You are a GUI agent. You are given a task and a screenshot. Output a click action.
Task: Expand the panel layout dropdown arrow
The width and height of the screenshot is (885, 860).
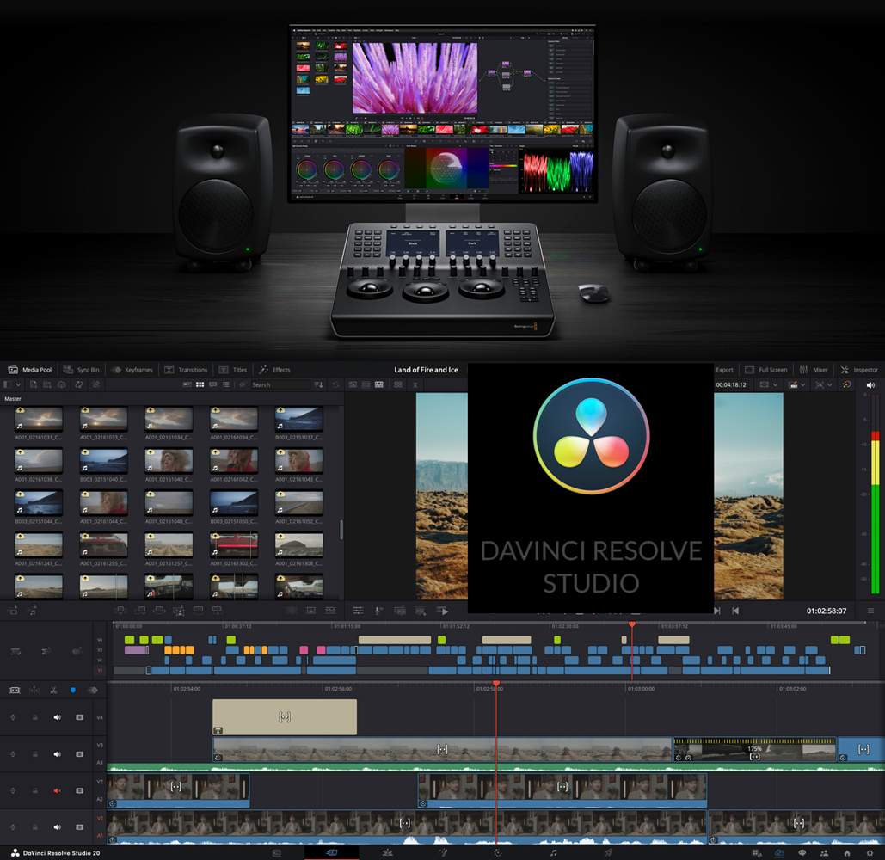point(18,385)
